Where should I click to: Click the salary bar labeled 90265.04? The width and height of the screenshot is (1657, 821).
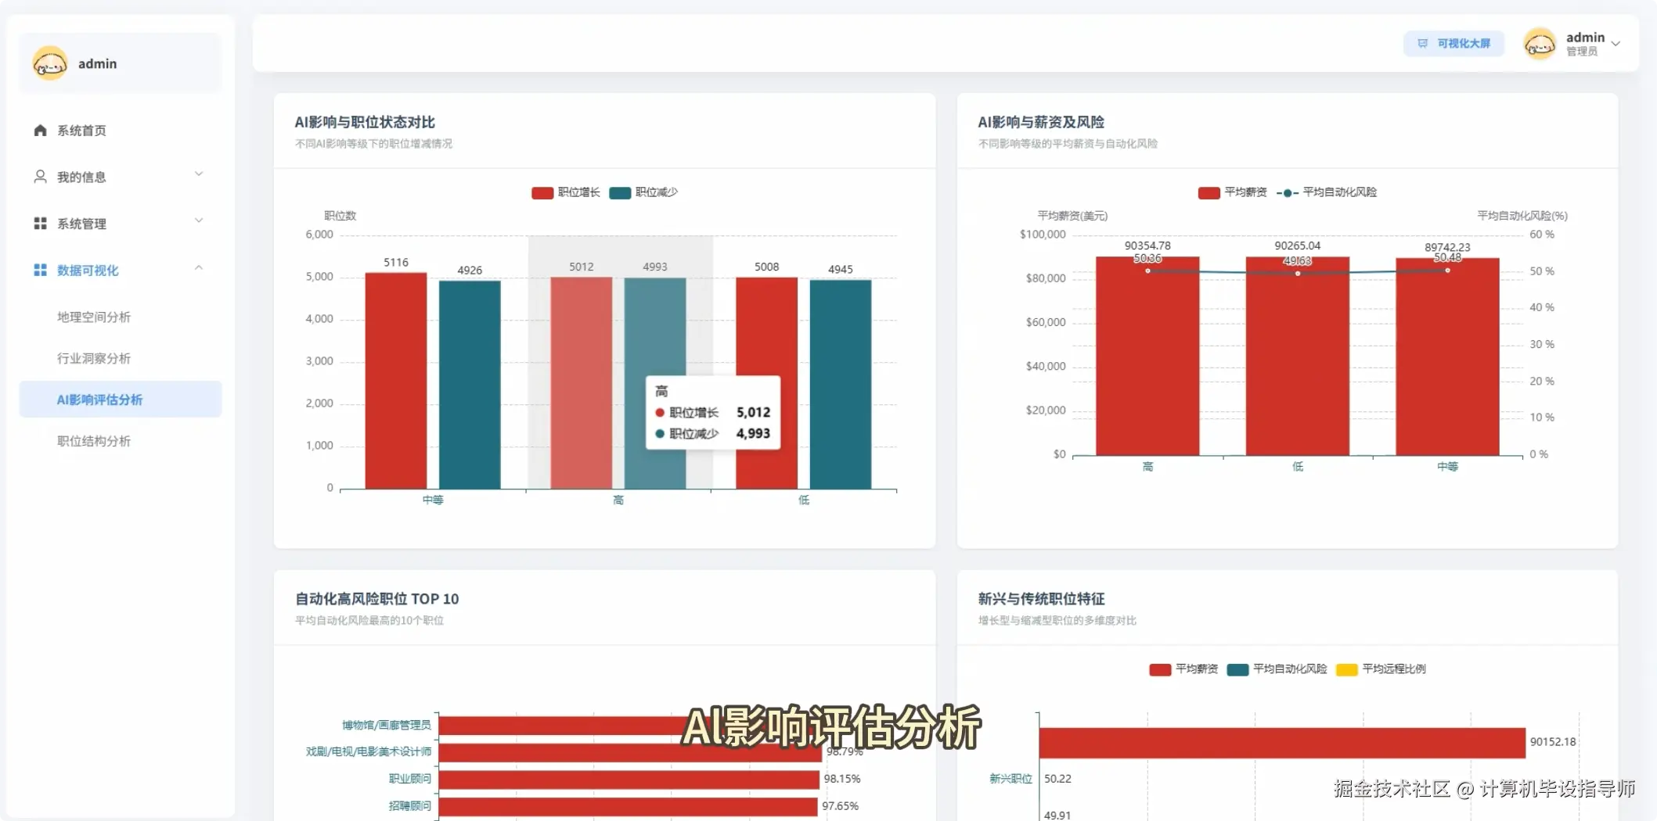[1298, 356]
